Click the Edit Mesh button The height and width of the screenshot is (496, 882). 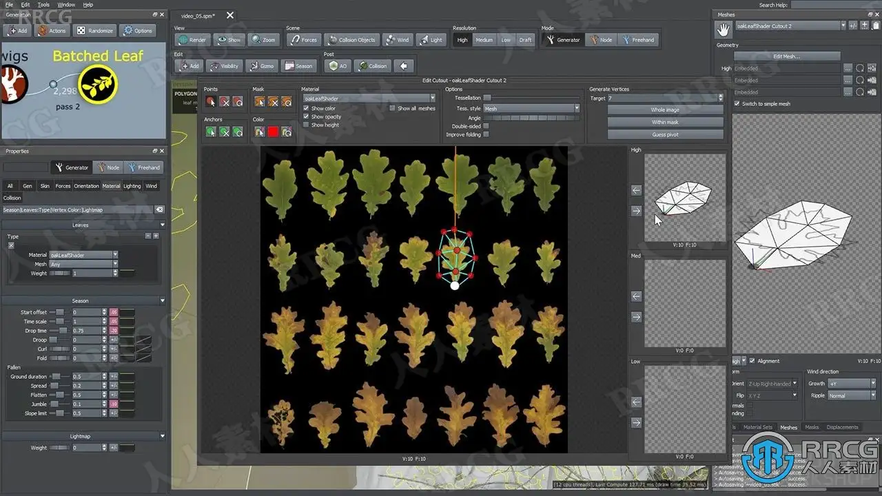coord(786,56)
